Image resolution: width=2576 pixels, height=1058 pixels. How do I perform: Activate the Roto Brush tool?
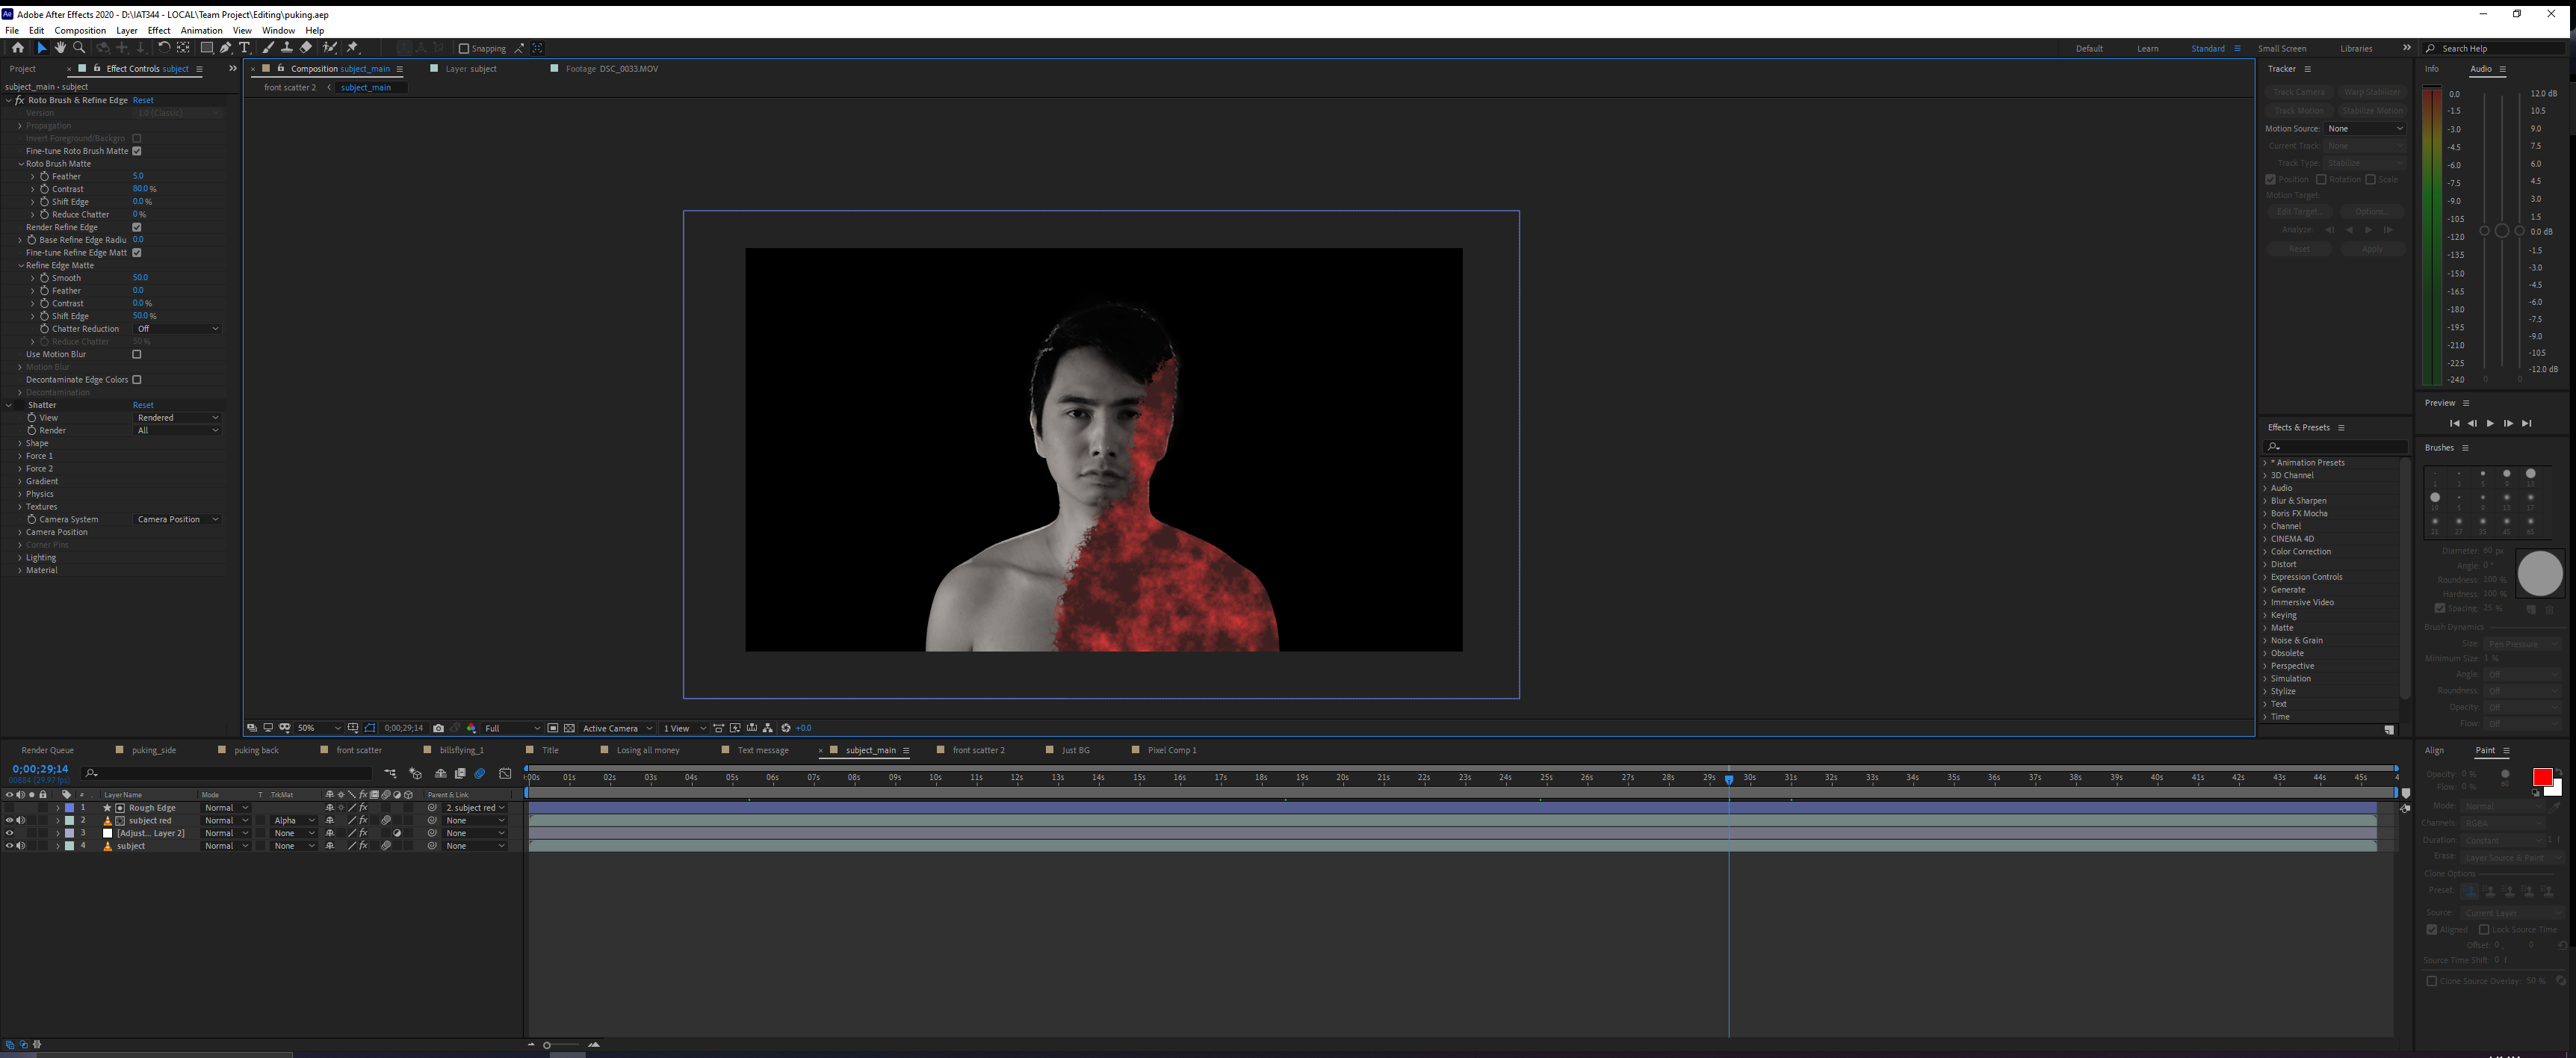coord(330,48)
